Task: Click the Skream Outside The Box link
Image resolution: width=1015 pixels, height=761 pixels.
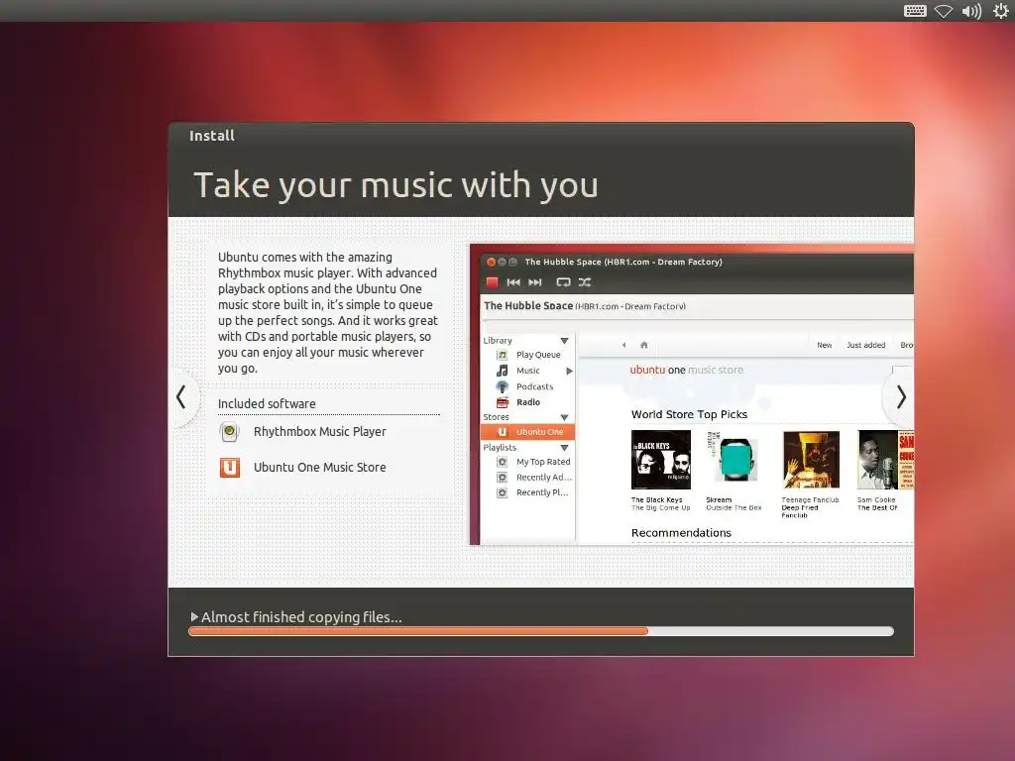Action: click(x=733, y=504)
